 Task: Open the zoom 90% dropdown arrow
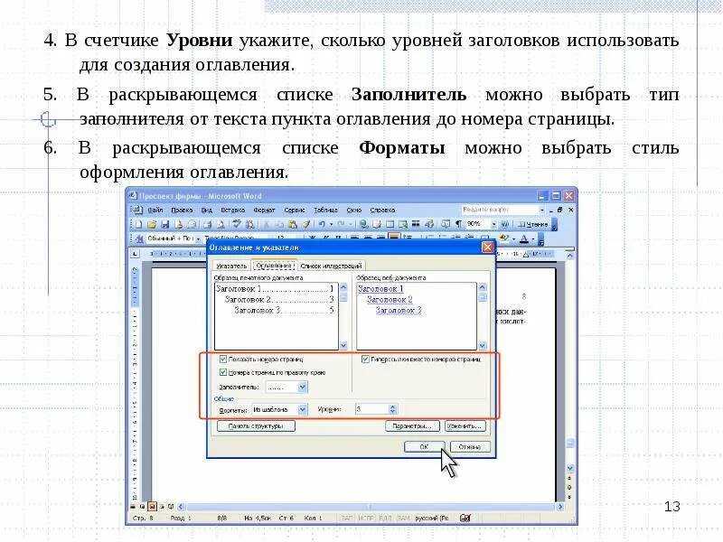coord(493,224)
